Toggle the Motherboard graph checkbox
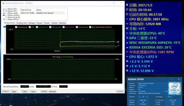Screen dimensions: 184x106 point(16,27)
